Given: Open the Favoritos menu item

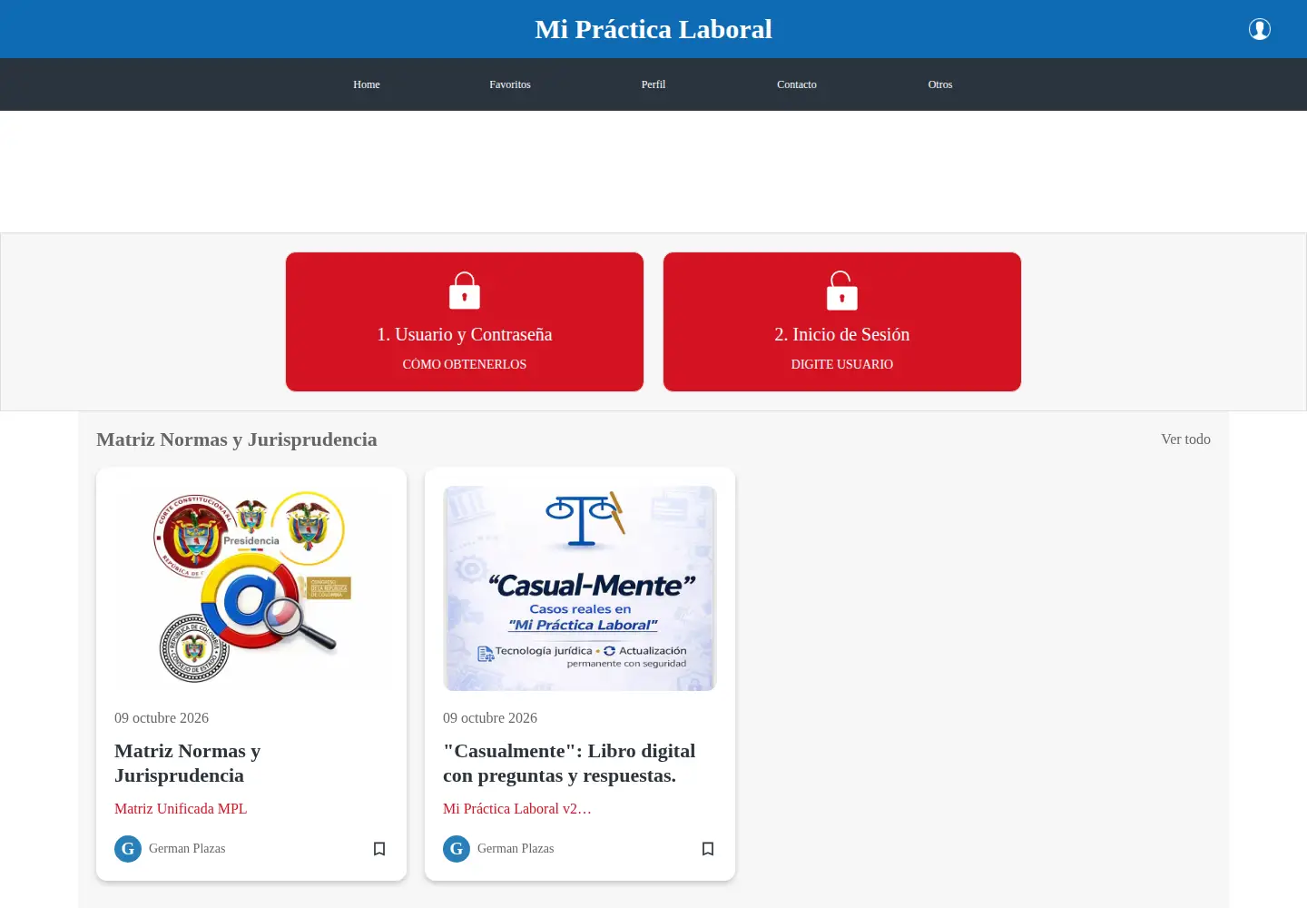Looking at the screenshot, I should click(510, 84).
